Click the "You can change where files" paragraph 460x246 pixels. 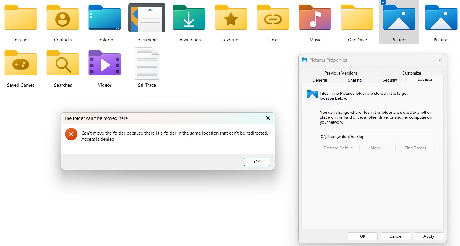376,117
